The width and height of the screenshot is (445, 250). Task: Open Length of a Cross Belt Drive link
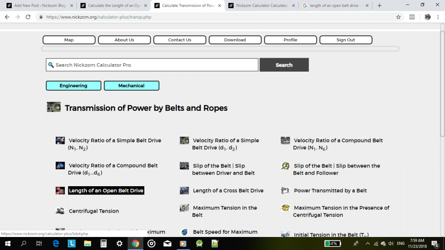228,191
